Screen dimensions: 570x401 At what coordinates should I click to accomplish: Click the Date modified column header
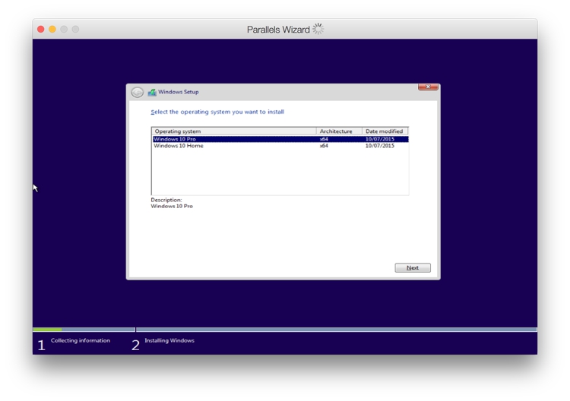click(x=385, y=131)
